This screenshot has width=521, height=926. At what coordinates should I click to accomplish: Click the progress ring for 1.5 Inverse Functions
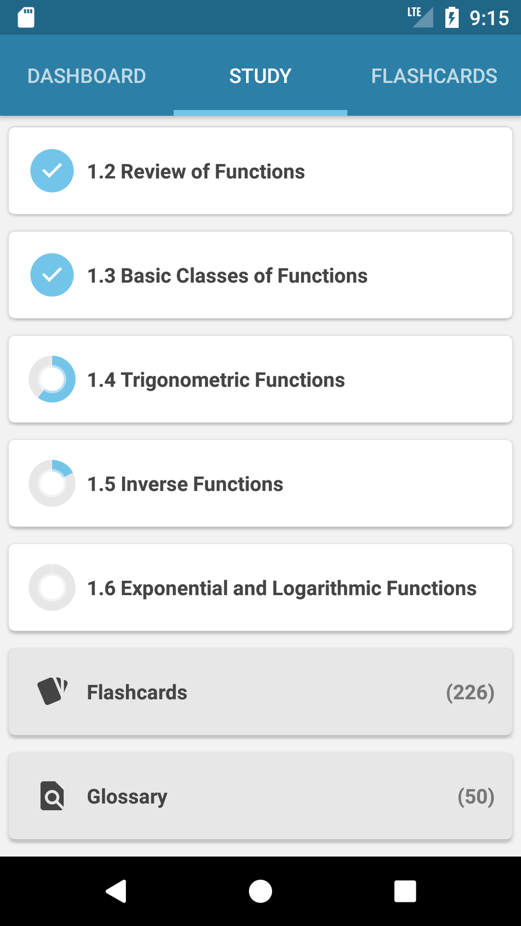(52, 483)
